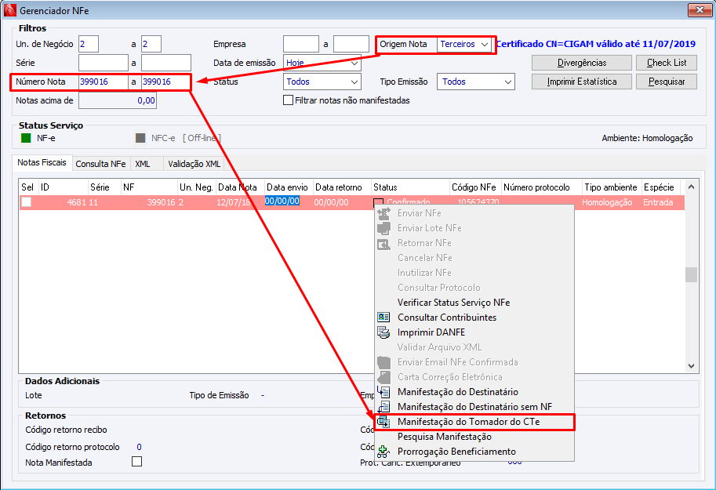Toggle the Nota Manifestada checkbox
Viewport: 716px width, 490px height.
(136, 462)
